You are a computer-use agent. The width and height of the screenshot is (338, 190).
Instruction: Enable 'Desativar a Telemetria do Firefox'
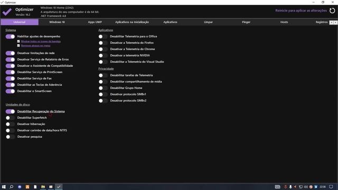click(103, 43)
